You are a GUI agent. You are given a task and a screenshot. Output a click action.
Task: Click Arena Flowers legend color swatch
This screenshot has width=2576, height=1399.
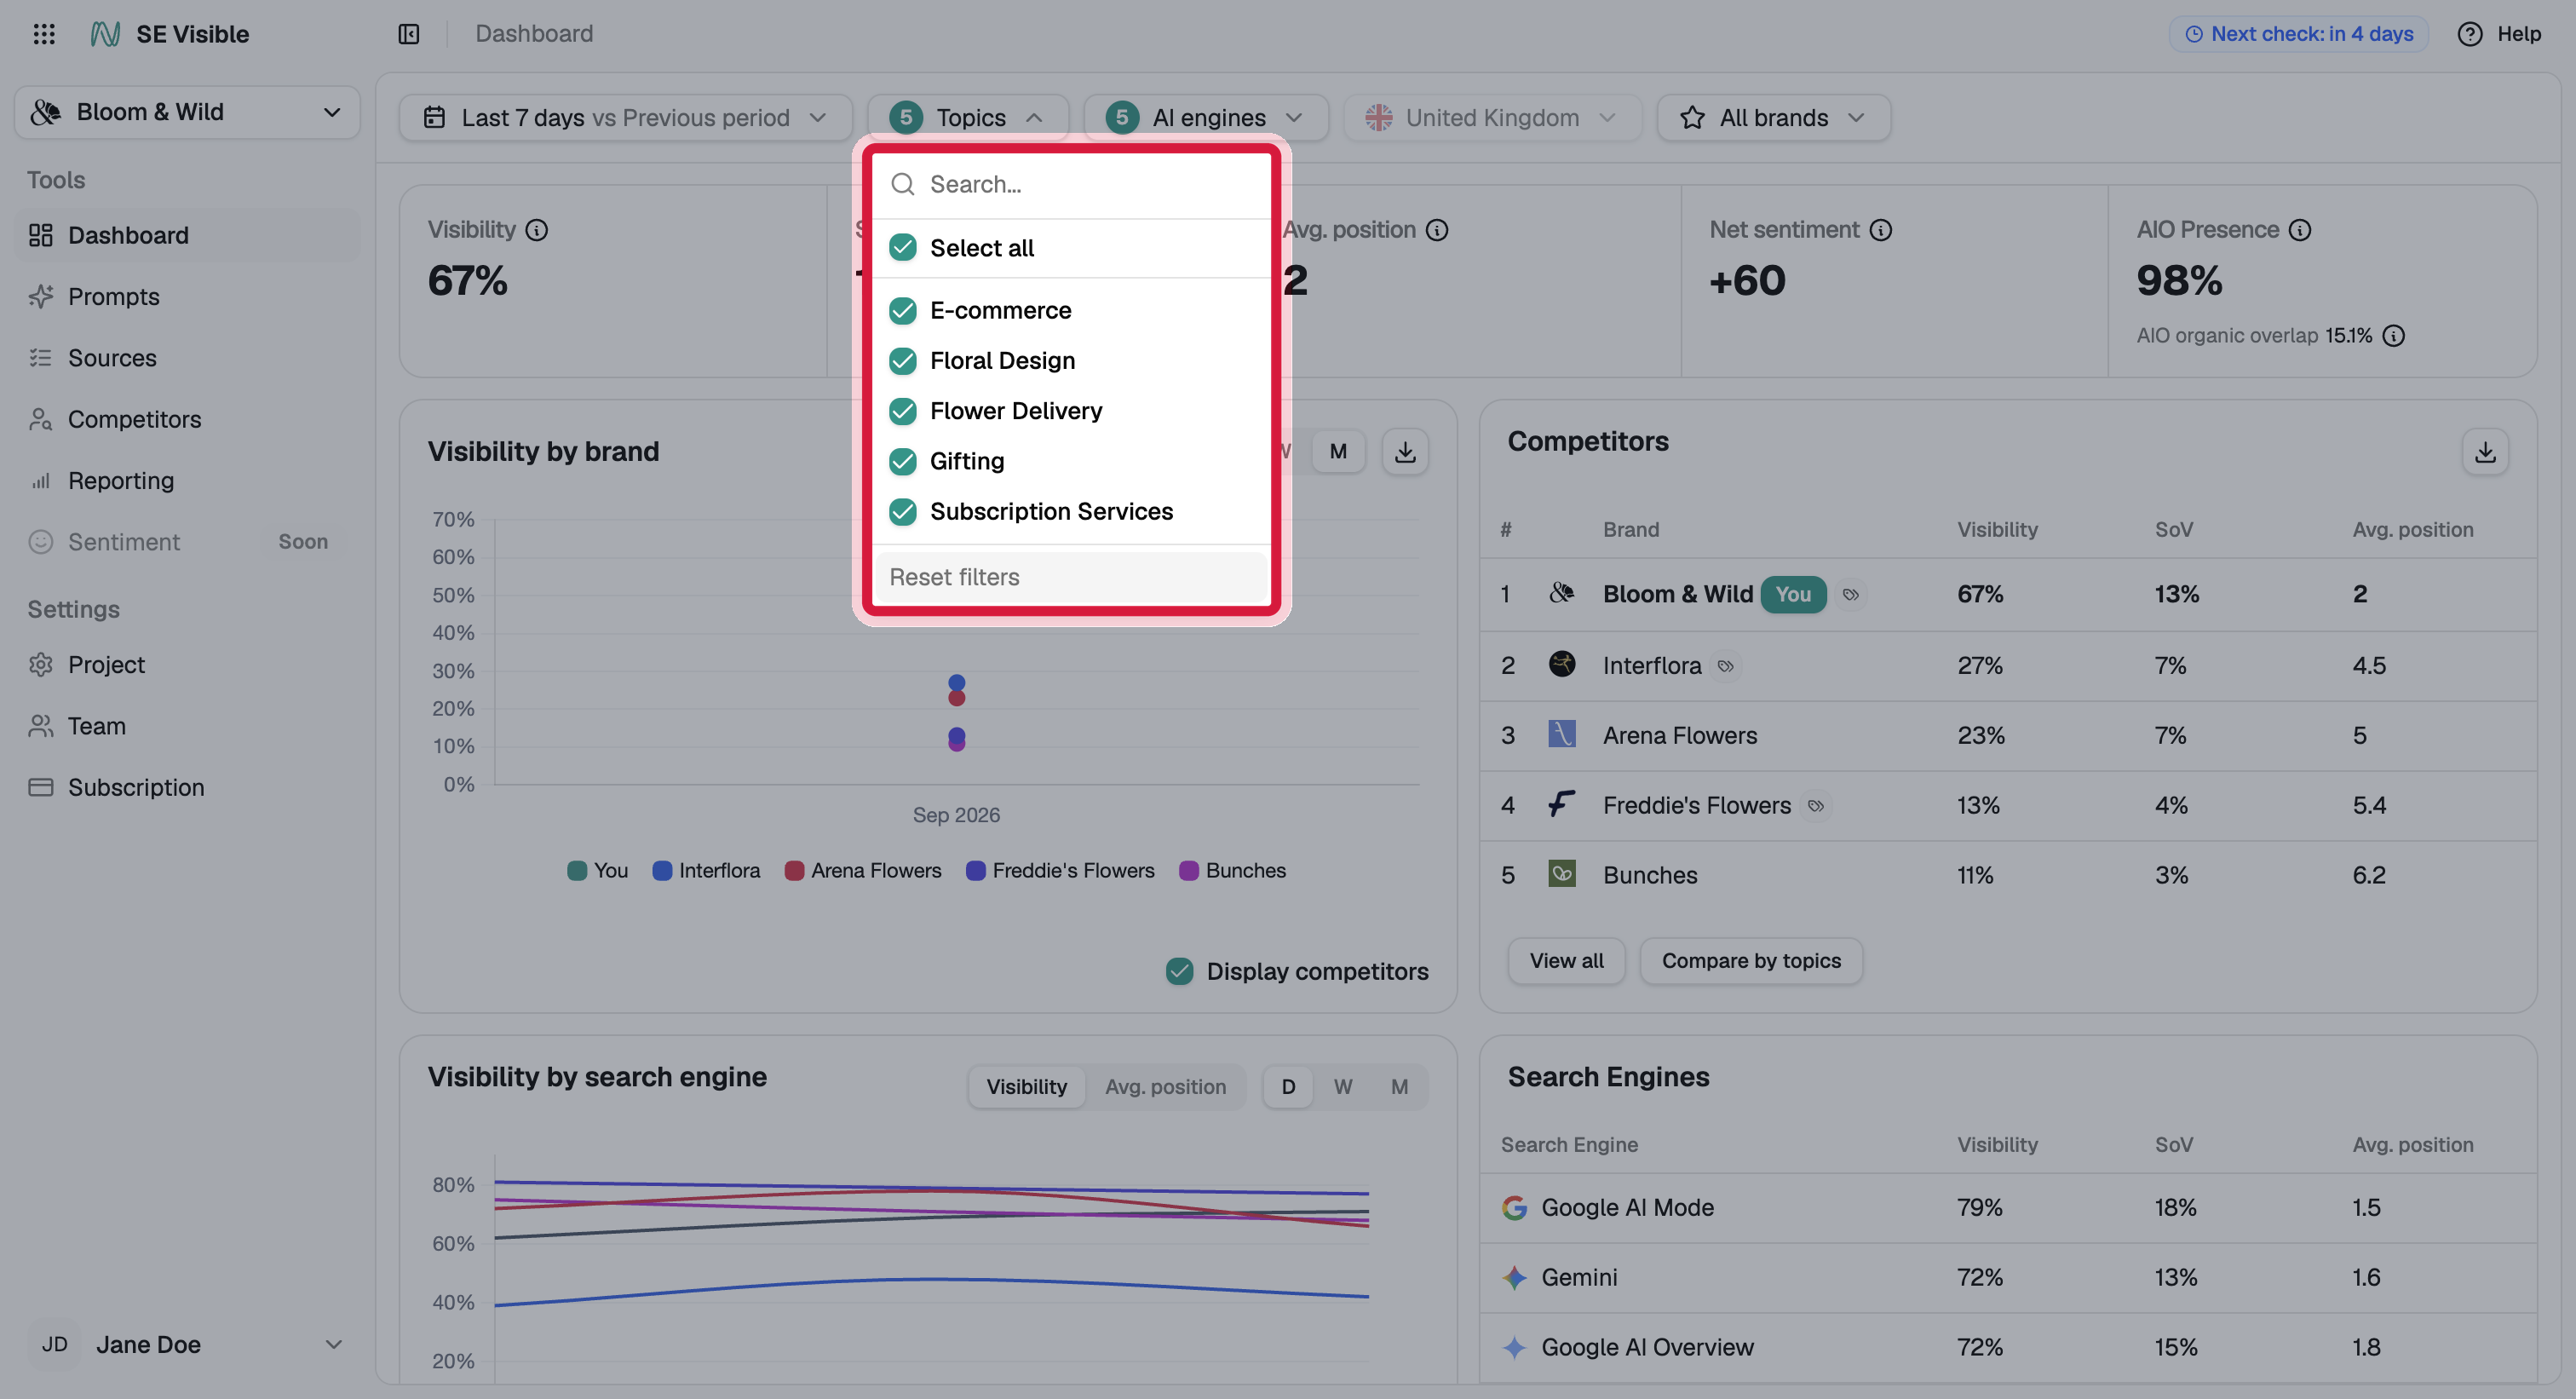tap(794, 871)
